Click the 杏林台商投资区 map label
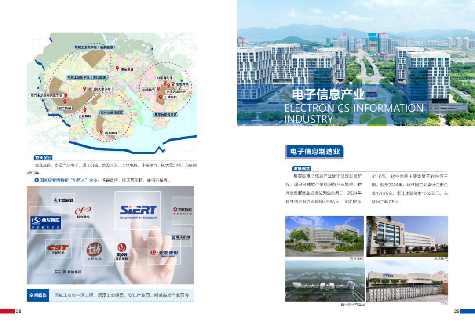Viewport: 475px width, 327px height. 112,113
